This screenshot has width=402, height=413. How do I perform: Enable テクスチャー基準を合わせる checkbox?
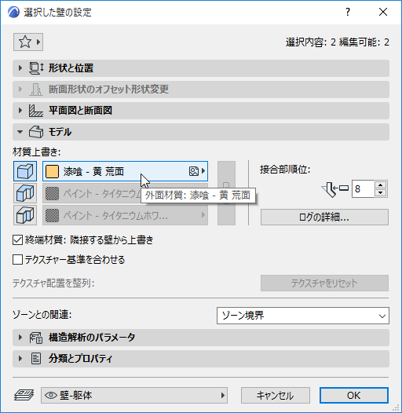tap(17, 259)
